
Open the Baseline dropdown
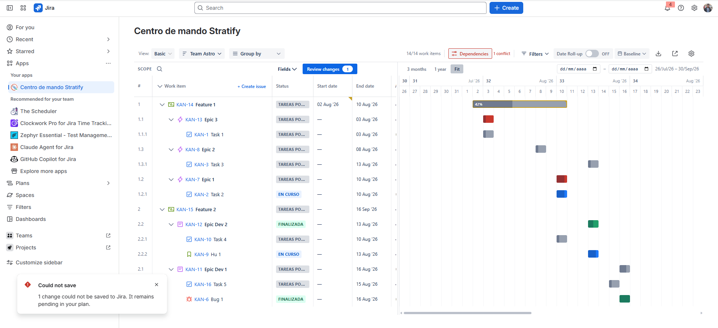tap(632, 54)
